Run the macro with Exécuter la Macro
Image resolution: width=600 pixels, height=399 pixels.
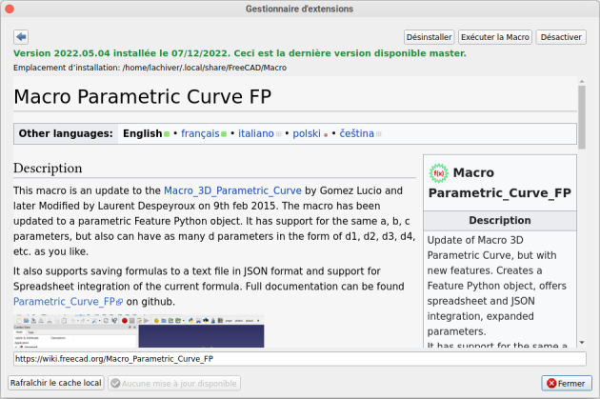pos(494,37)
